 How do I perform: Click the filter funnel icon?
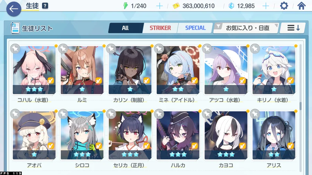pos(218,26)
